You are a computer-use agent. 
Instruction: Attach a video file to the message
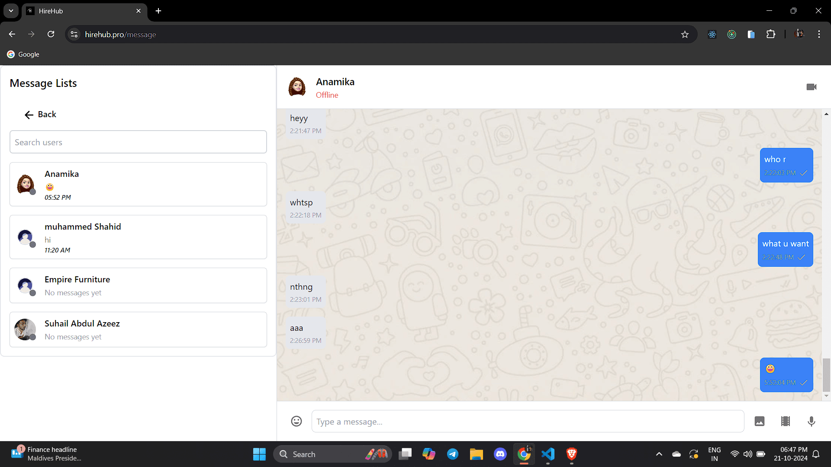pyautogui.click(x=786, y=421)
